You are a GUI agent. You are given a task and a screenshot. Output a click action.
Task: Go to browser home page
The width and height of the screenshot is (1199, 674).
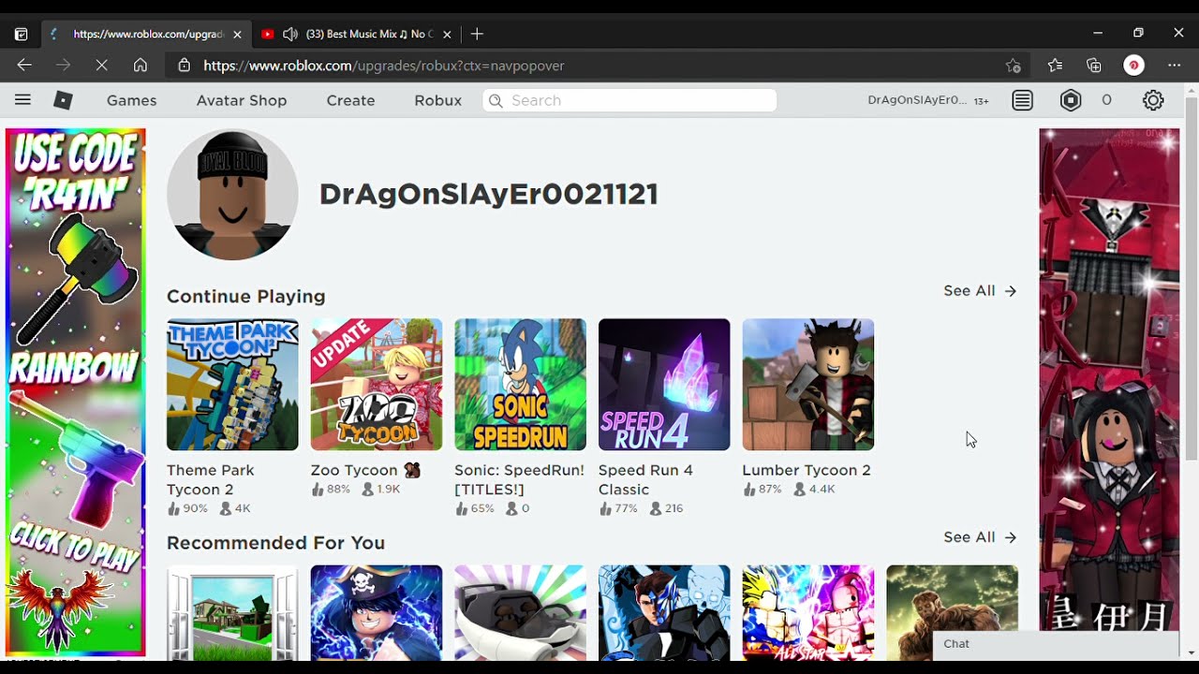(x=141, y=66)
